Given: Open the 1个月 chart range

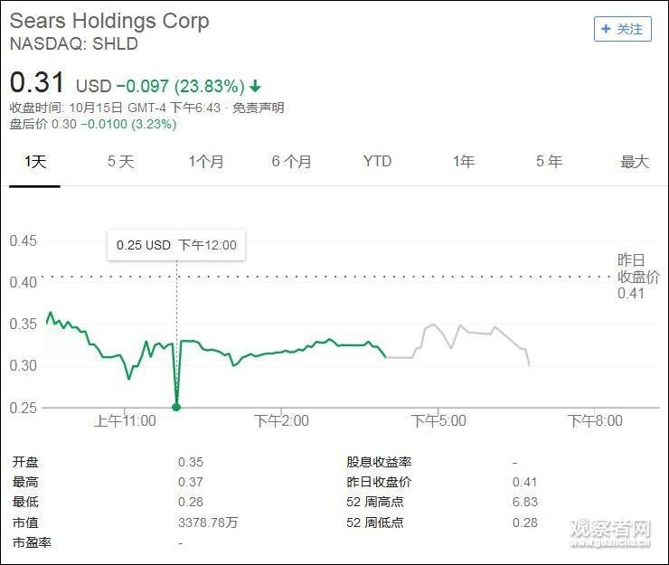Looking at the screenshot, I should click(206, 162).
